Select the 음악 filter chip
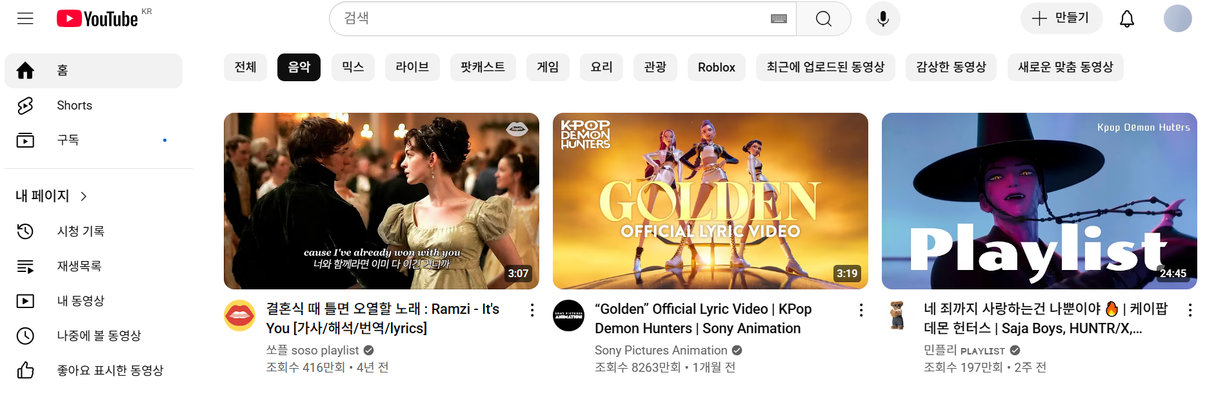Viewport: 1205px width, 397px height. (299, 67)
